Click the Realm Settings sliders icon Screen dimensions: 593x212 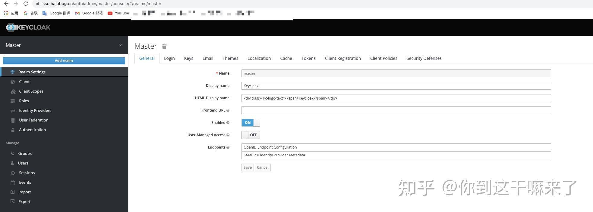click(12, 72)
